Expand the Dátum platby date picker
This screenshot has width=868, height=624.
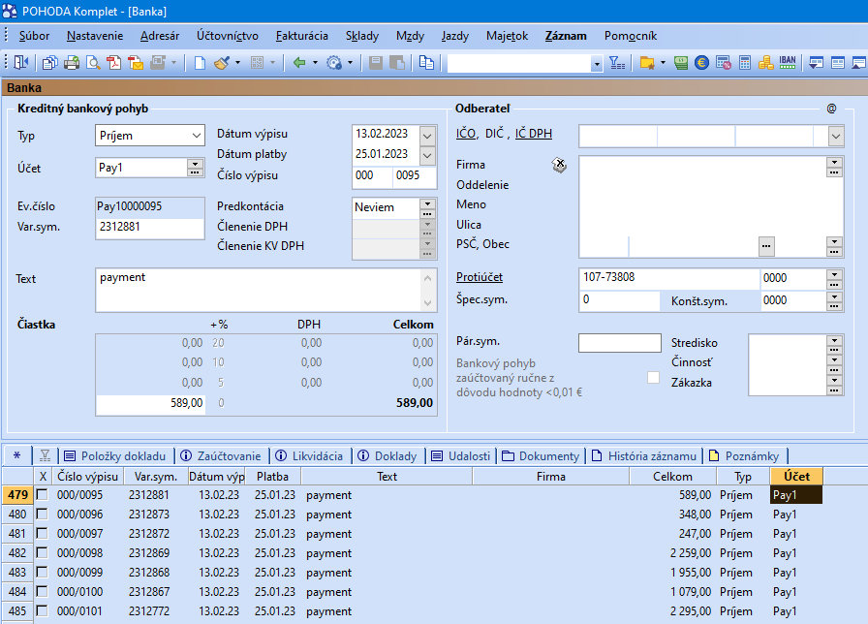[427, 156]
